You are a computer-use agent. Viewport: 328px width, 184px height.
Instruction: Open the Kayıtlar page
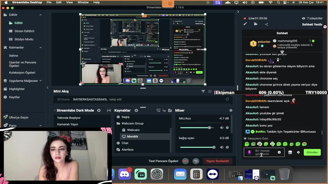point(14,97)
